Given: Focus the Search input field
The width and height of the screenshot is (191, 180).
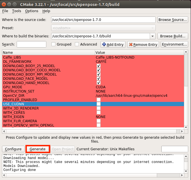Looking at the screenshot, I should click(x=31, y=44).
